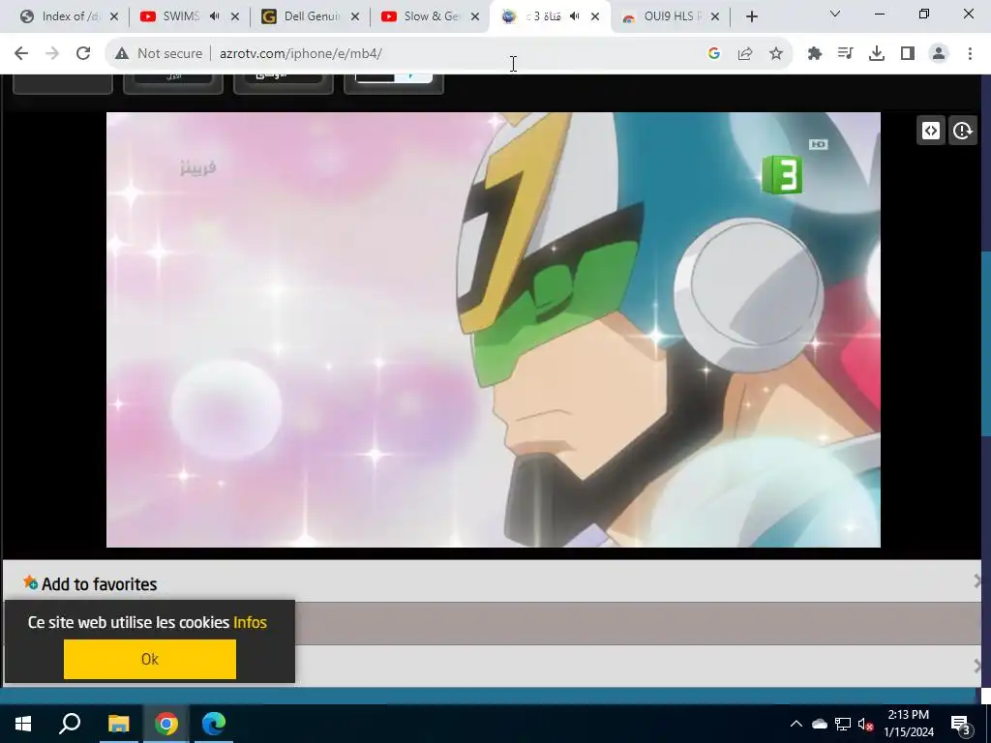Bookmark this tab with star icon
The height and width of the screenshot is (743, 991).
pyautogui.click(x=776, y=54)
